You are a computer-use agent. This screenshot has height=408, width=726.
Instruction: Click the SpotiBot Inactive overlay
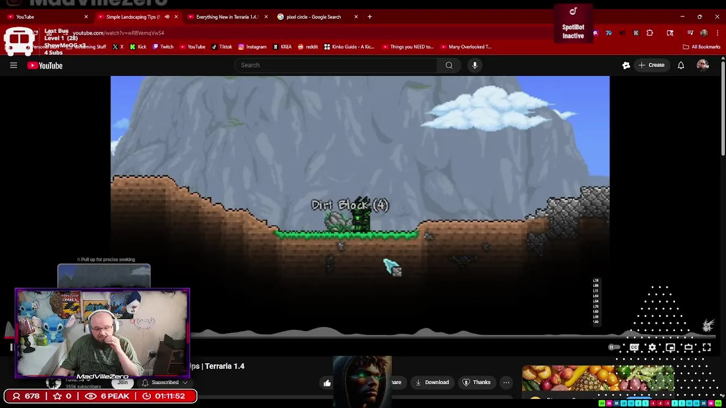click(x=573, y=24)
